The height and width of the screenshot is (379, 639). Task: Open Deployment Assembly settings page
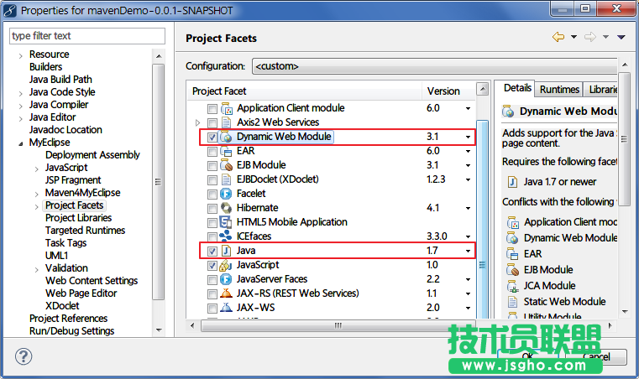pyautogui.click(x=92, y=155)
